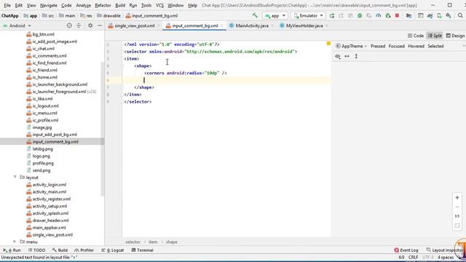
Task: Click the Project Structure folder icon
Action: (408, 16)
